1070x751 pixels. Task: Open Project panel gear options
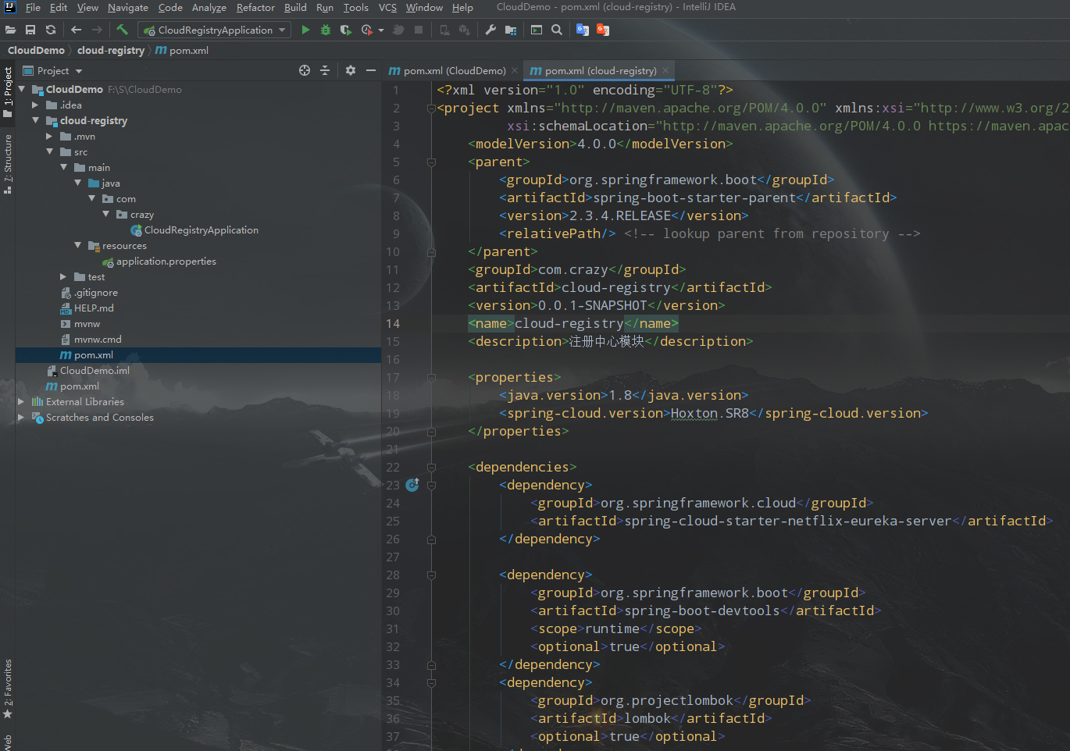pos(351,70)
